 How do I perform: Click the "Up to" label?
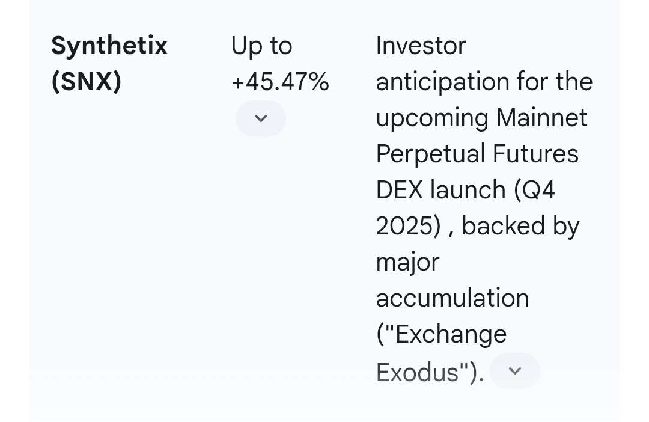click(261, 46)
